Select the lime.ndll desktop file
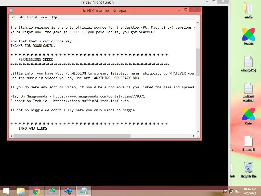This screenshot has width=261, height=196. pyautogui.click(x=248, y=143)
